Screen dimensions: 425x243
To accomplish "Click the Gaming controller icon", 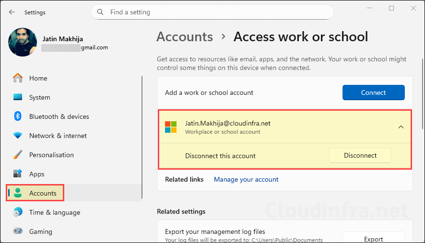I will (18, 231).
